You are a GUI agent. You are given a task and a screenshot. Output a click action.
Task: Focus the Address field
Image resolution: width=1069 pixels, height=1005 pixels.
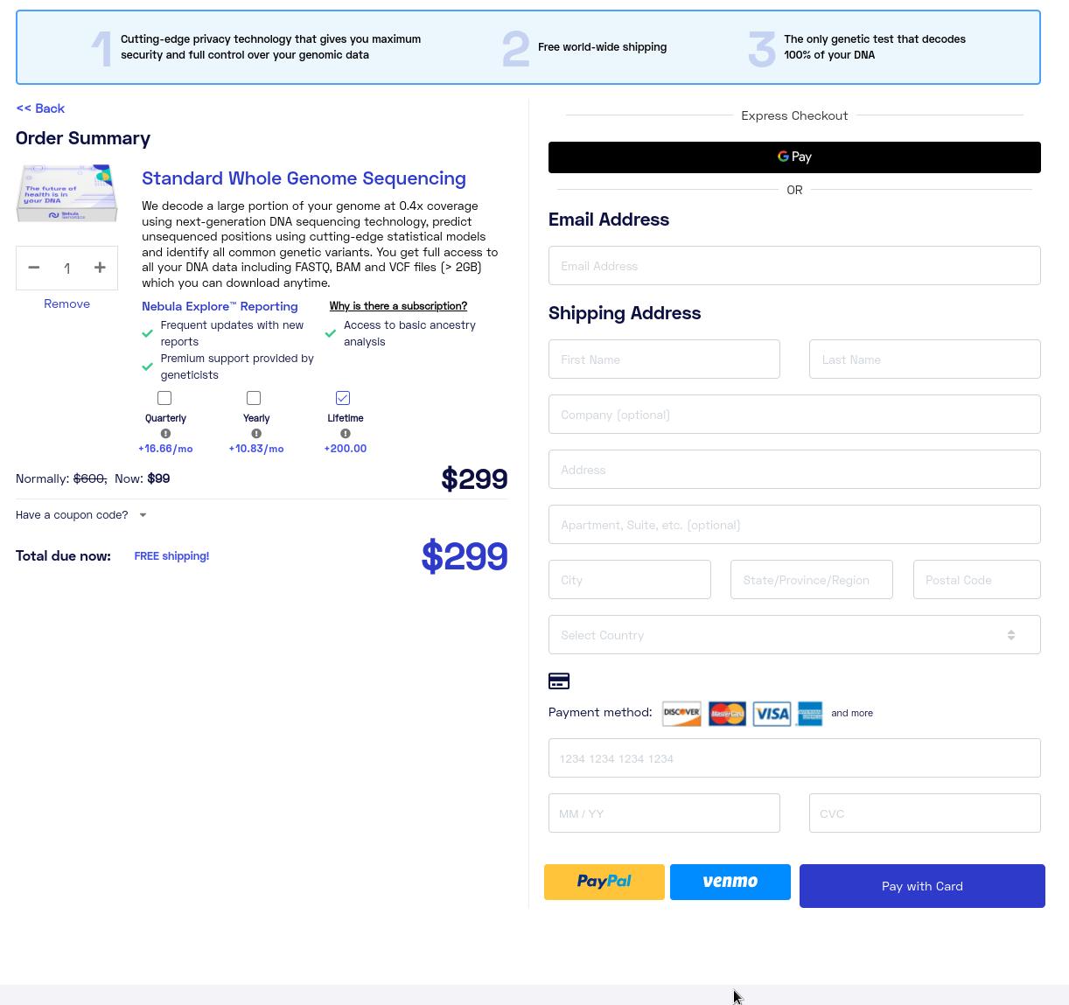pos(794,470)
